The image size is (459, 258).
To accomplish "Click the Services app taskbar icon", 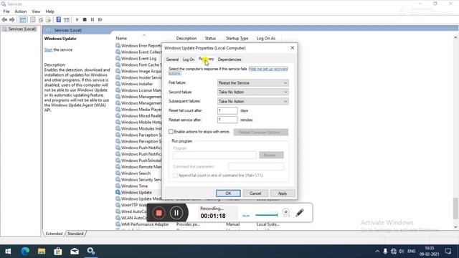I will [x=91, y=251].
